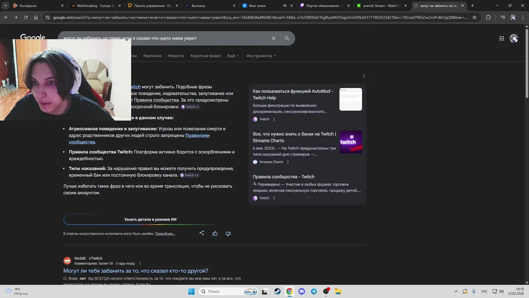This screenshot has height=298, width=529.
Task: Open Steam from the taskbar
Action: 277,291
